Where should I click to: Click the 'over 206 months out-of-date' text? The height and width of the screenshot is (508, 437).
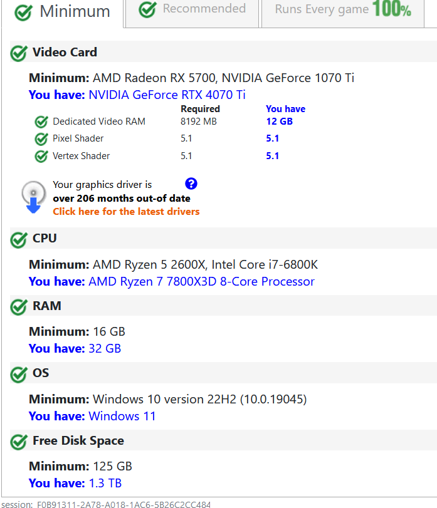click(122, 199)
